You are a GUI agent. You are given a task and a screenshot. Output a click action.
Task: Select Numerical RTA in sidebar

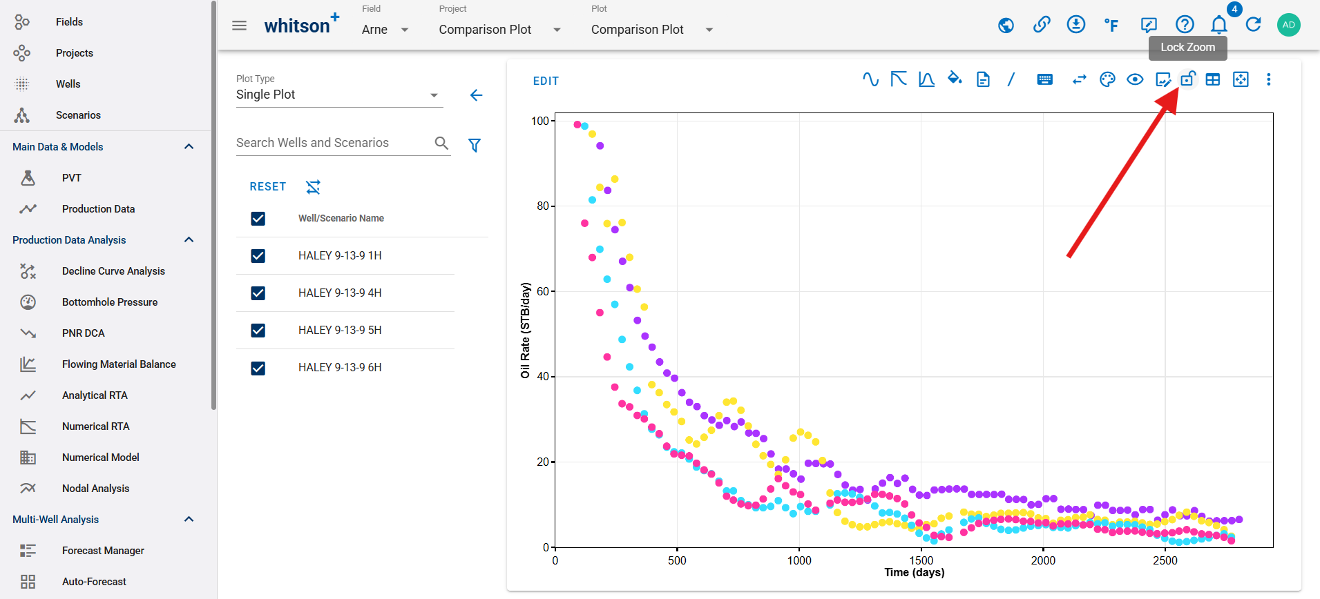click(x=96, y=426)
